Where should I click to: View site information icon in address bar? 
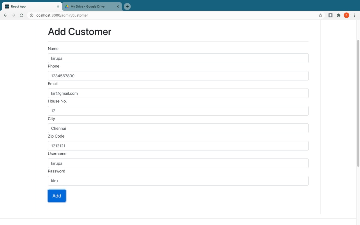coord(31,15)
